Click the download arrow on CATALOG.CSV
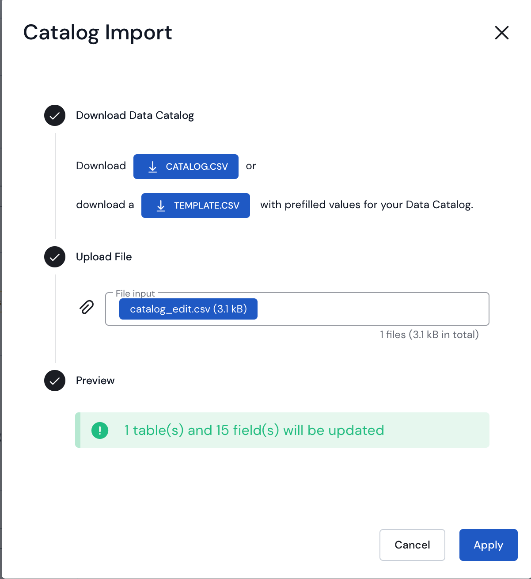 (x=153, y=167)
